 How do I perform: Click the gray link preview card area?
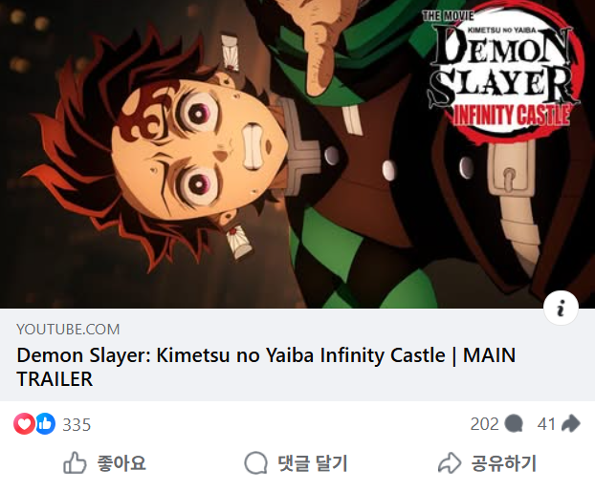[x=297, y=354]
